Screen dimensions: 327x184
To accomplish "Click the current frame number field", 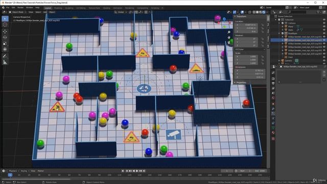I will pos(227,171).
